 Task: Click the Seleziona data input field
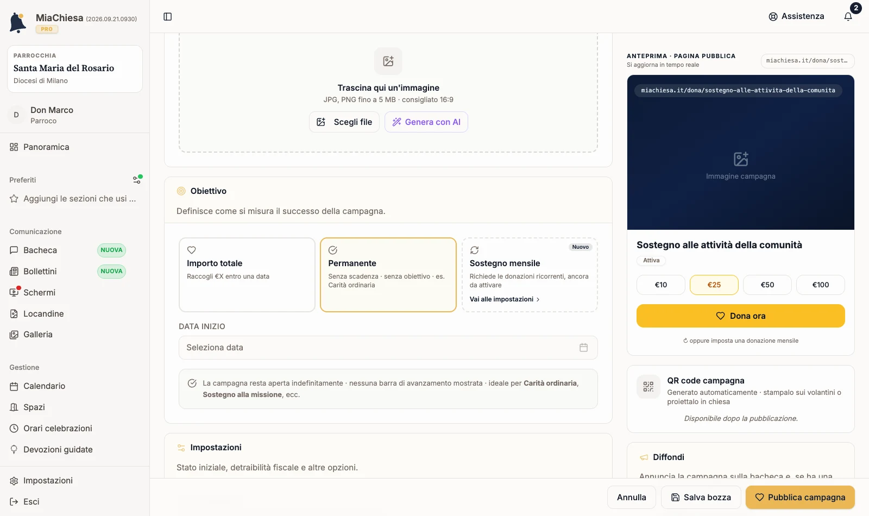388,348
